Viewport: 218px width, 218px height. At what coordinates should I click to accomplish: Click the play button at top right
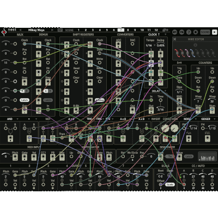coord(215,32)
